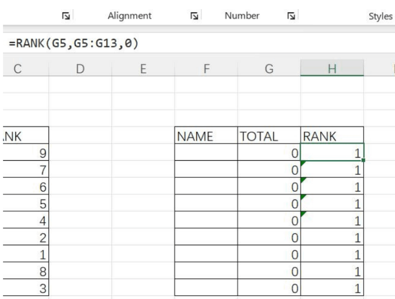Screen dimensions: 395x299
Task: Select highlighted column H header
Action: [332, 68]
